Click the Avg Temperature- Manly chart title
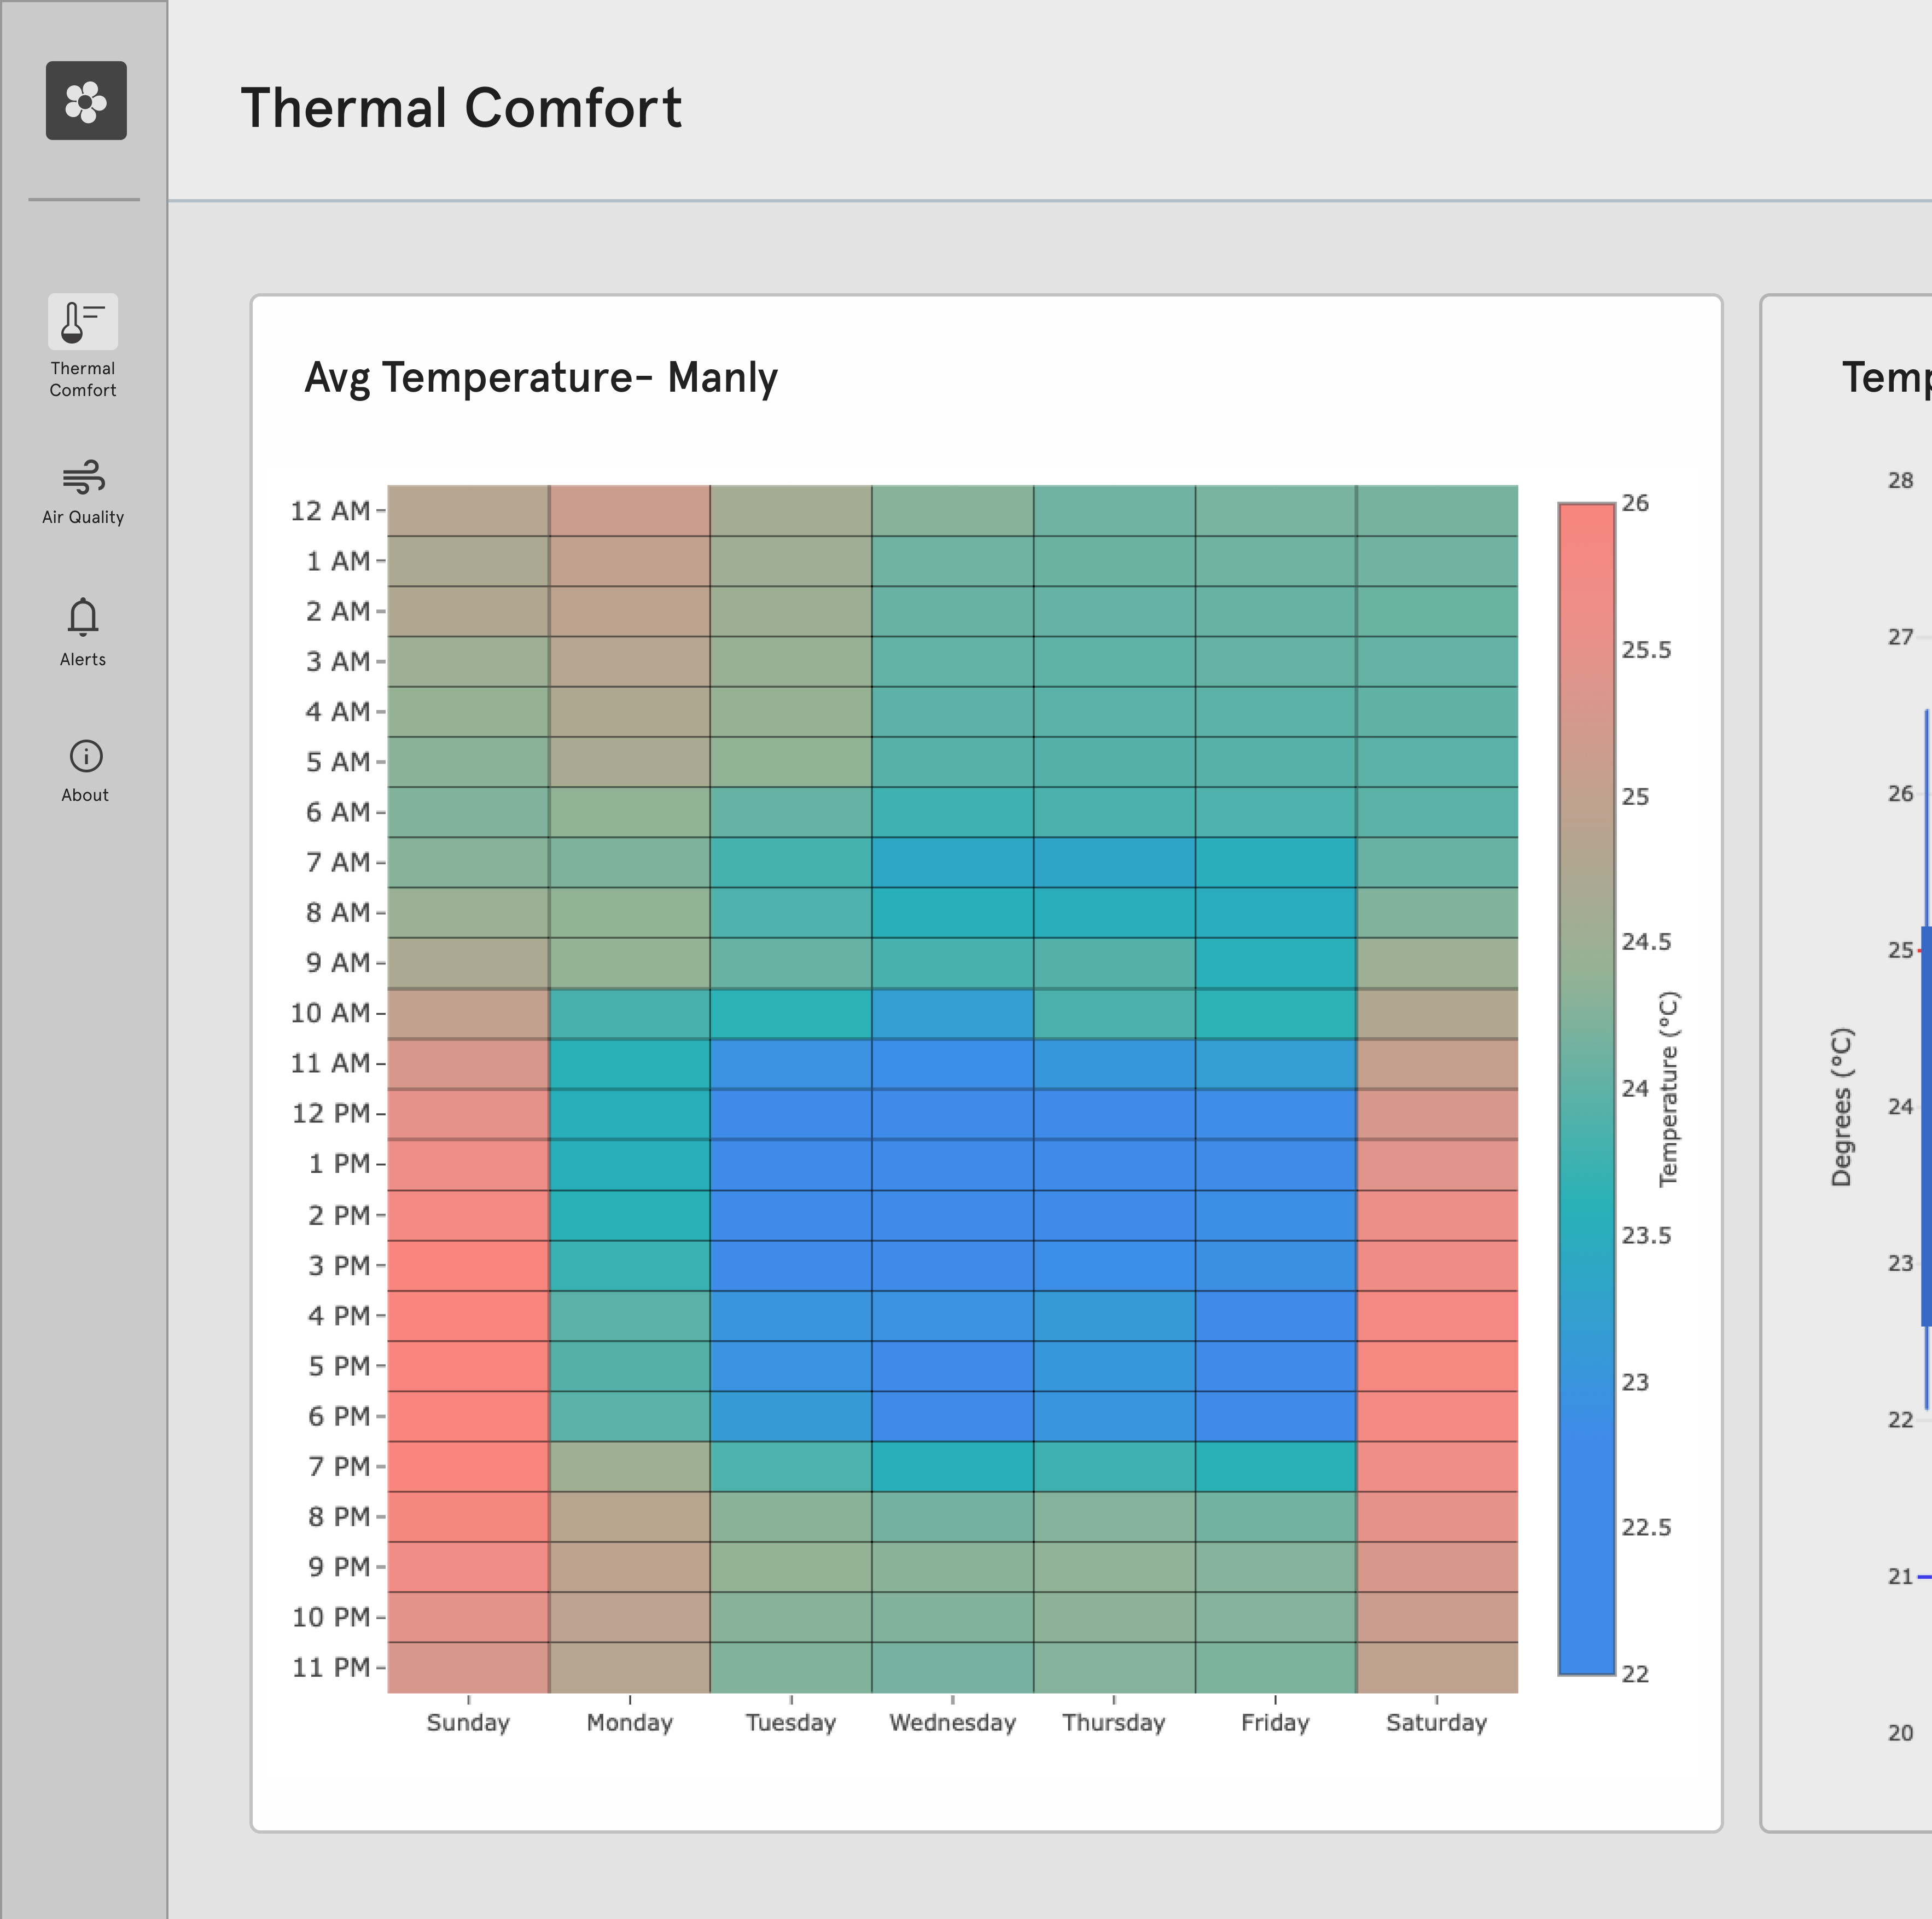 click(541, 378)
